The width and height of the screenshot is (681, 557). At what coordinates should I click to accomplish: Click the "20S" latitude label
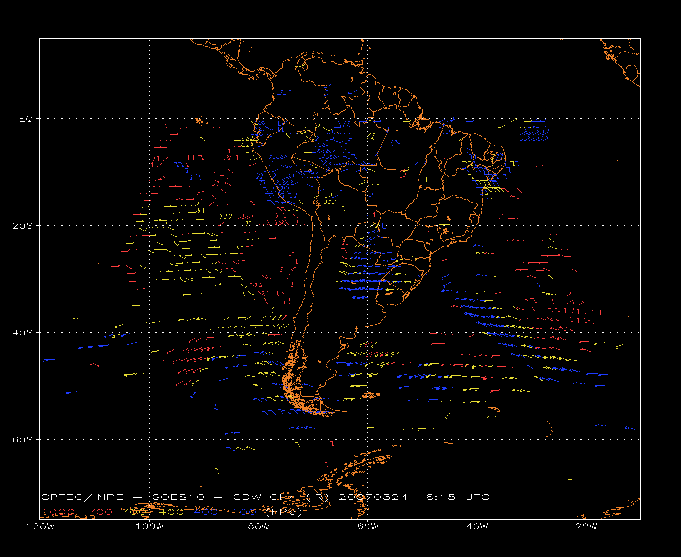click(x=22, y=226)
